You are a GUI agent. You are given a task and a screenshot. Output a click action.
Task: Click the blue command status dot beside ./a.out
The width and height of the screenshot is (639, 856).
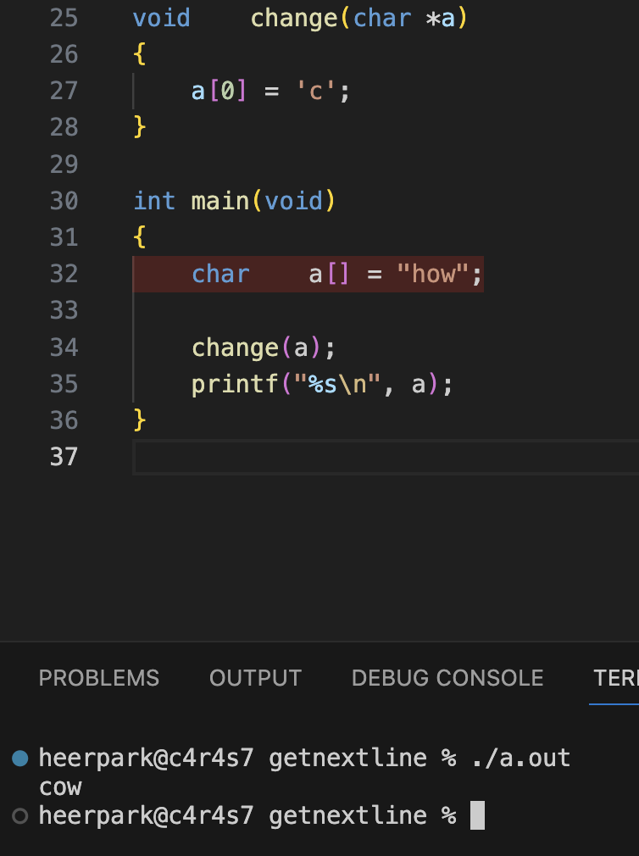pos(20,759)
